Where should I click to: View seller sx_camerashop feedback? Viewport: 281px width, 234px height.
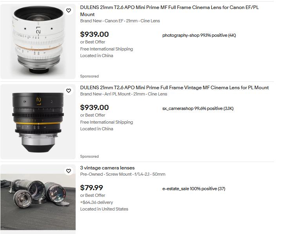(x=198, y=108)
